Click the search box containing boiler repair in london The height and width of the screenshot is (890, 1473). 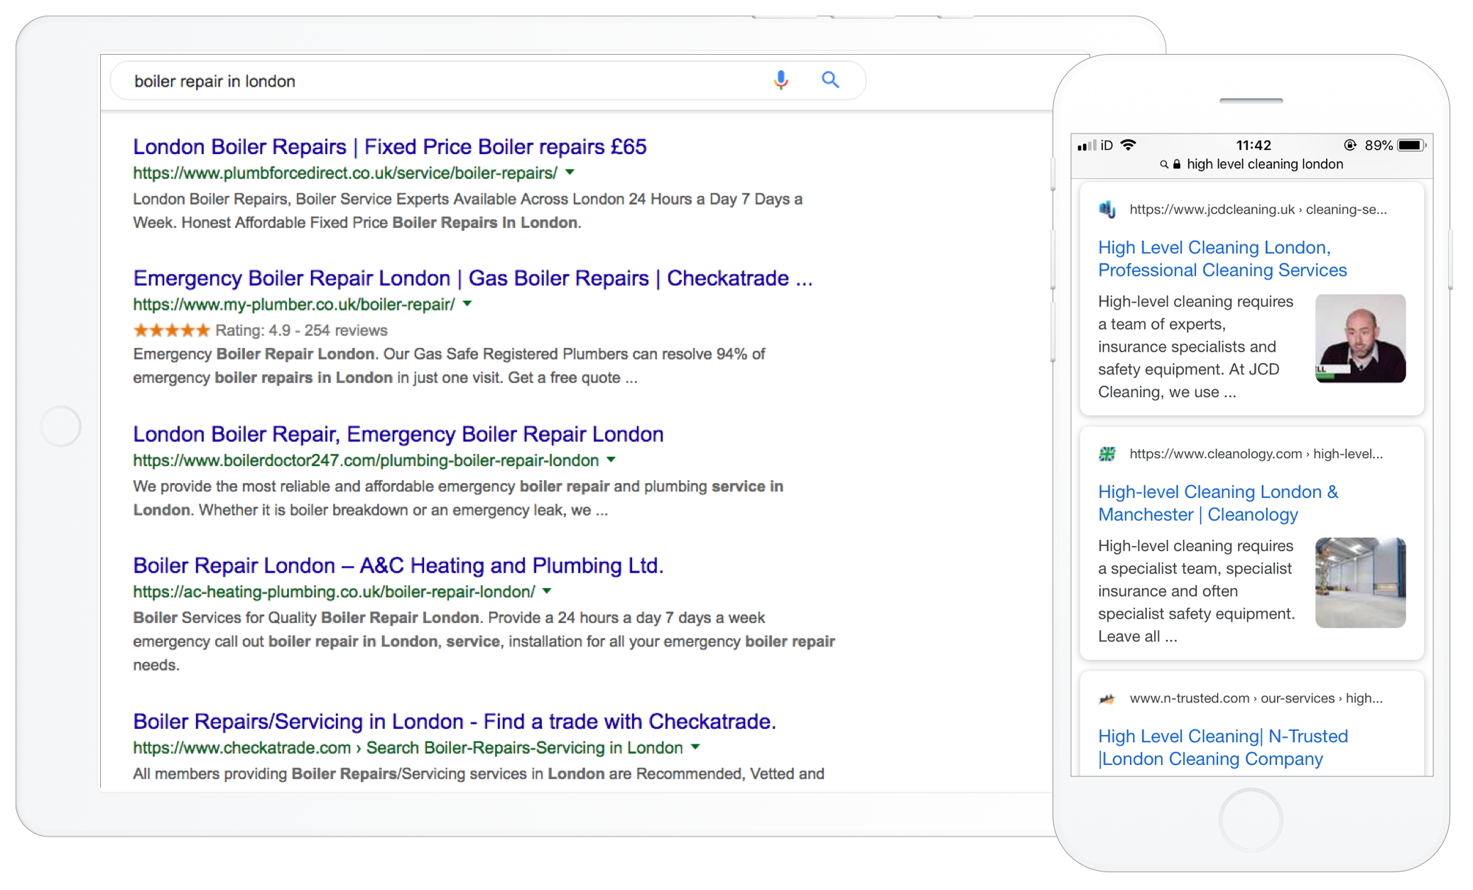click(x=488, y=80)
